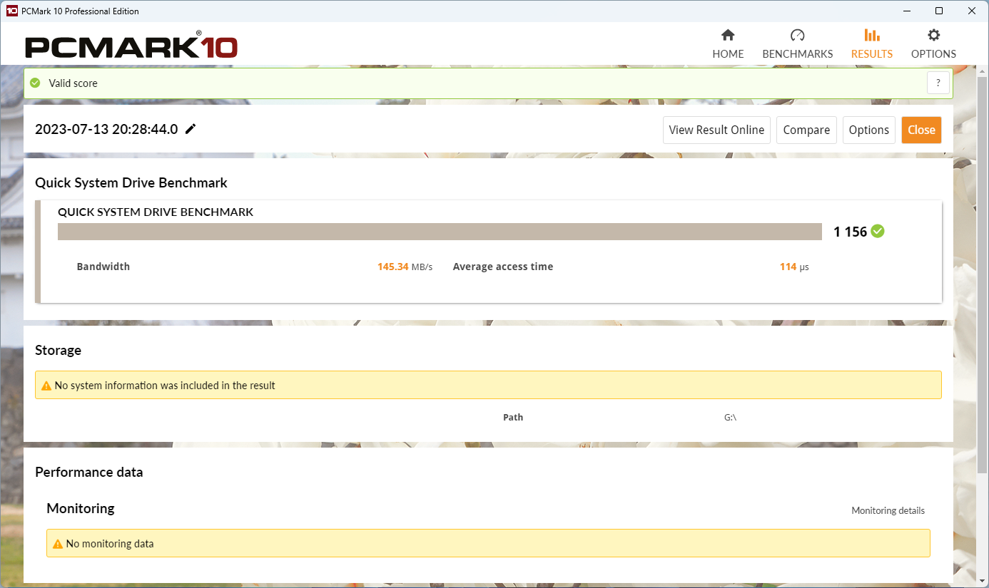Click the Performance data heading
This screenshot has height=588, width=989.
[89, 472]
